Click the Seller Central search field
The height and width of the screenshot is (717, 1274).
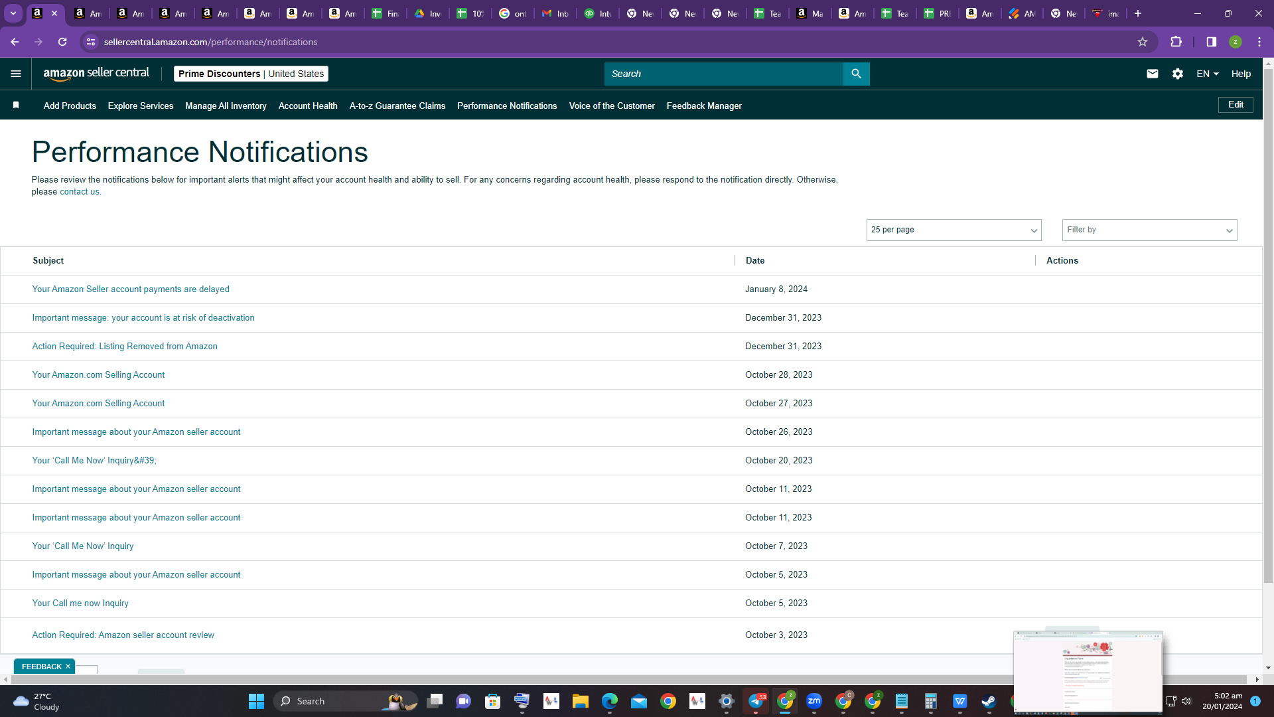tap(723, 74)
